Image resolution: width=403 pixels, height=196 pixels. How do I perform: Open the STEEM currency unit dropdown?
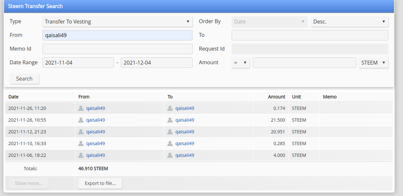click(374, 63)
